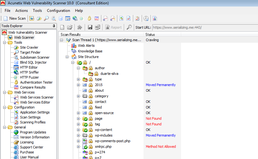
Task: Open Application Settings toolbar icon
Action: point(121,18)
